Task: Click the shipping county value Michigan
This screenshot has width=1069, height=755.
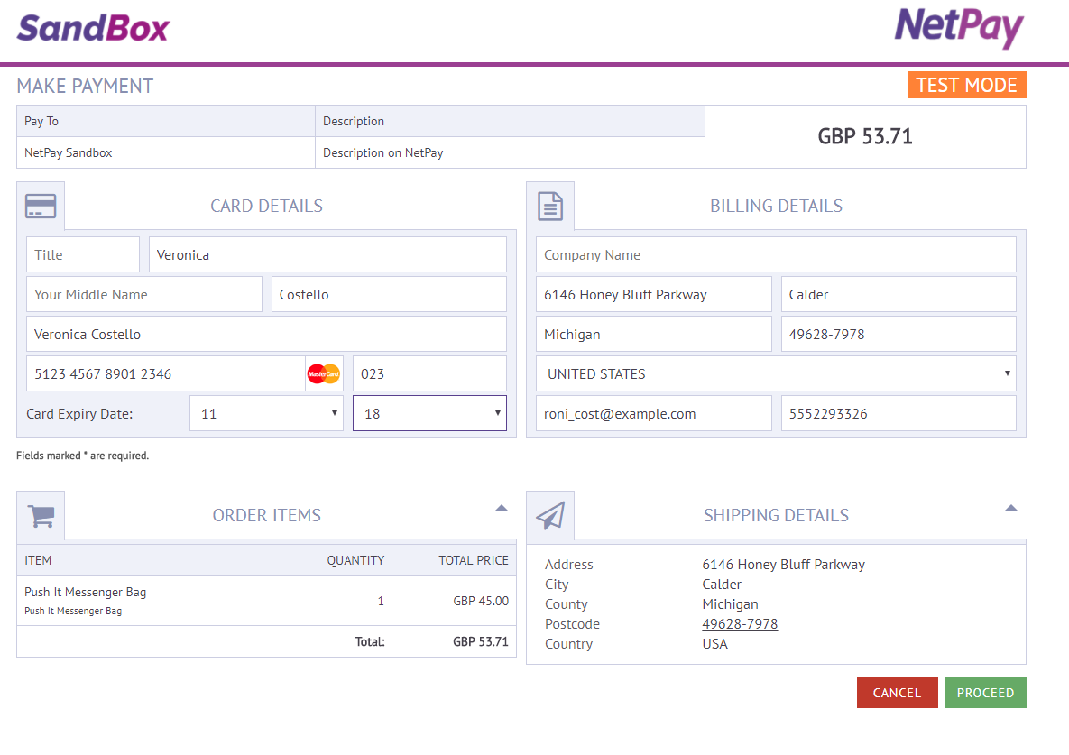Action: coord(730,604)
